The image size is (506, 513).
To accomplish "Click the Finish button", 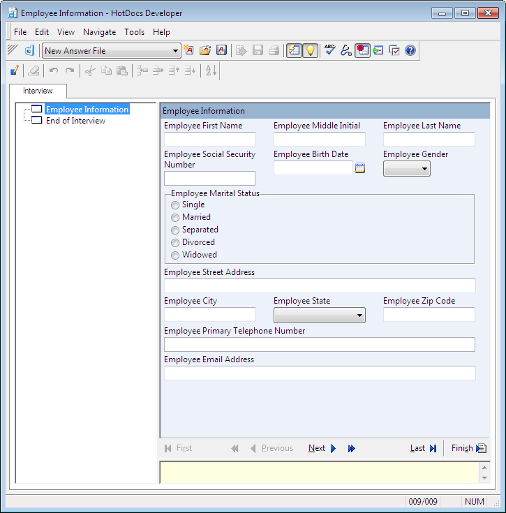I will coord(468,449).
